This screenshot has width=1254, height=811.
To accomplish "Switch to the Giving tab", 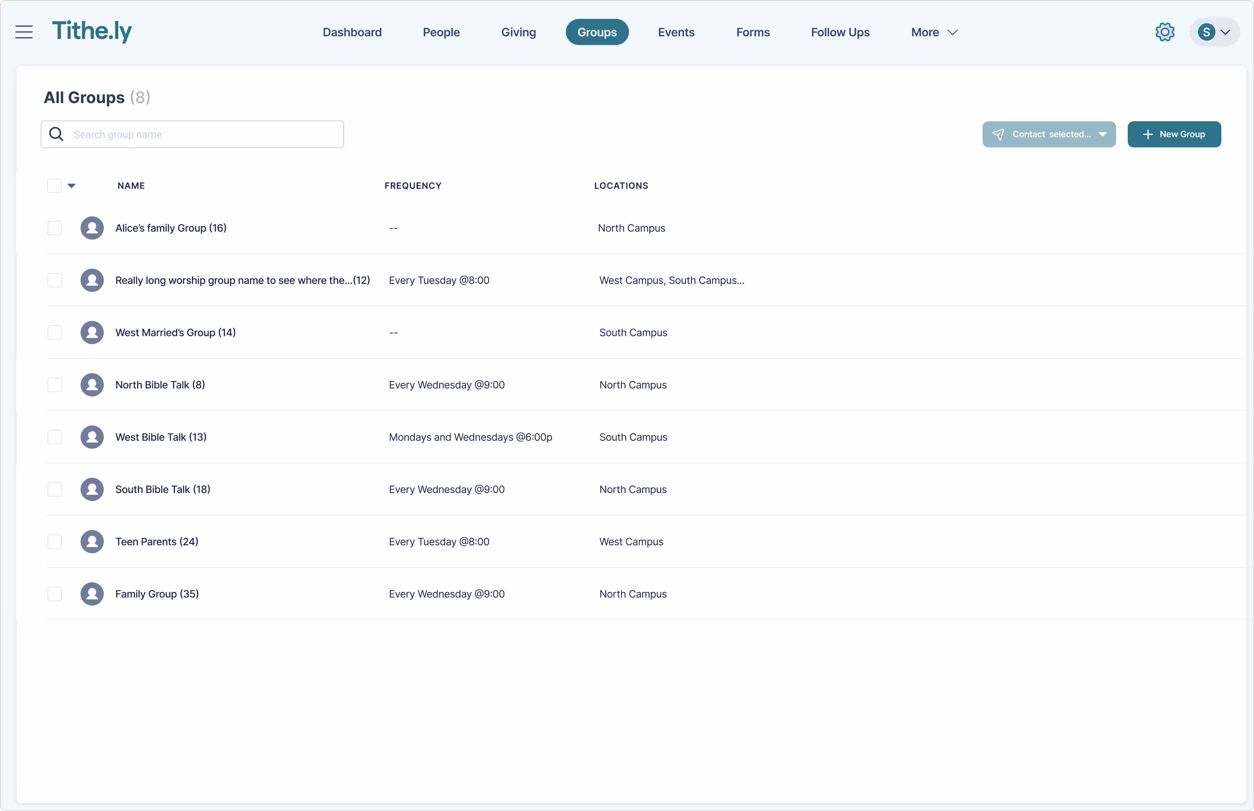I will (x=519, y=32).
